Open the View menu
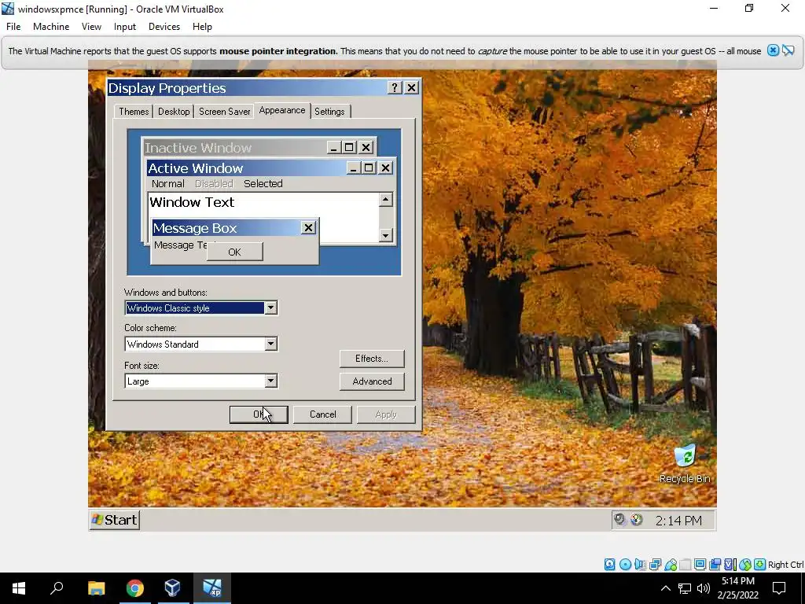 point(91,27)
